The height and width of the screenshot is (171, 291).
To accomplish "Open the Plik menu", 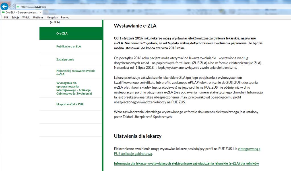I will pos(6,17).
